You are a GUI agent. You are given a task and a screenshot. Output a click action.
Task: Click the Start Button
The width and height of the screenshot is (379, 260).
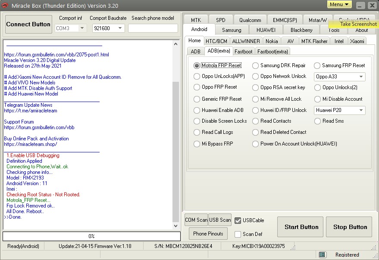300,227
